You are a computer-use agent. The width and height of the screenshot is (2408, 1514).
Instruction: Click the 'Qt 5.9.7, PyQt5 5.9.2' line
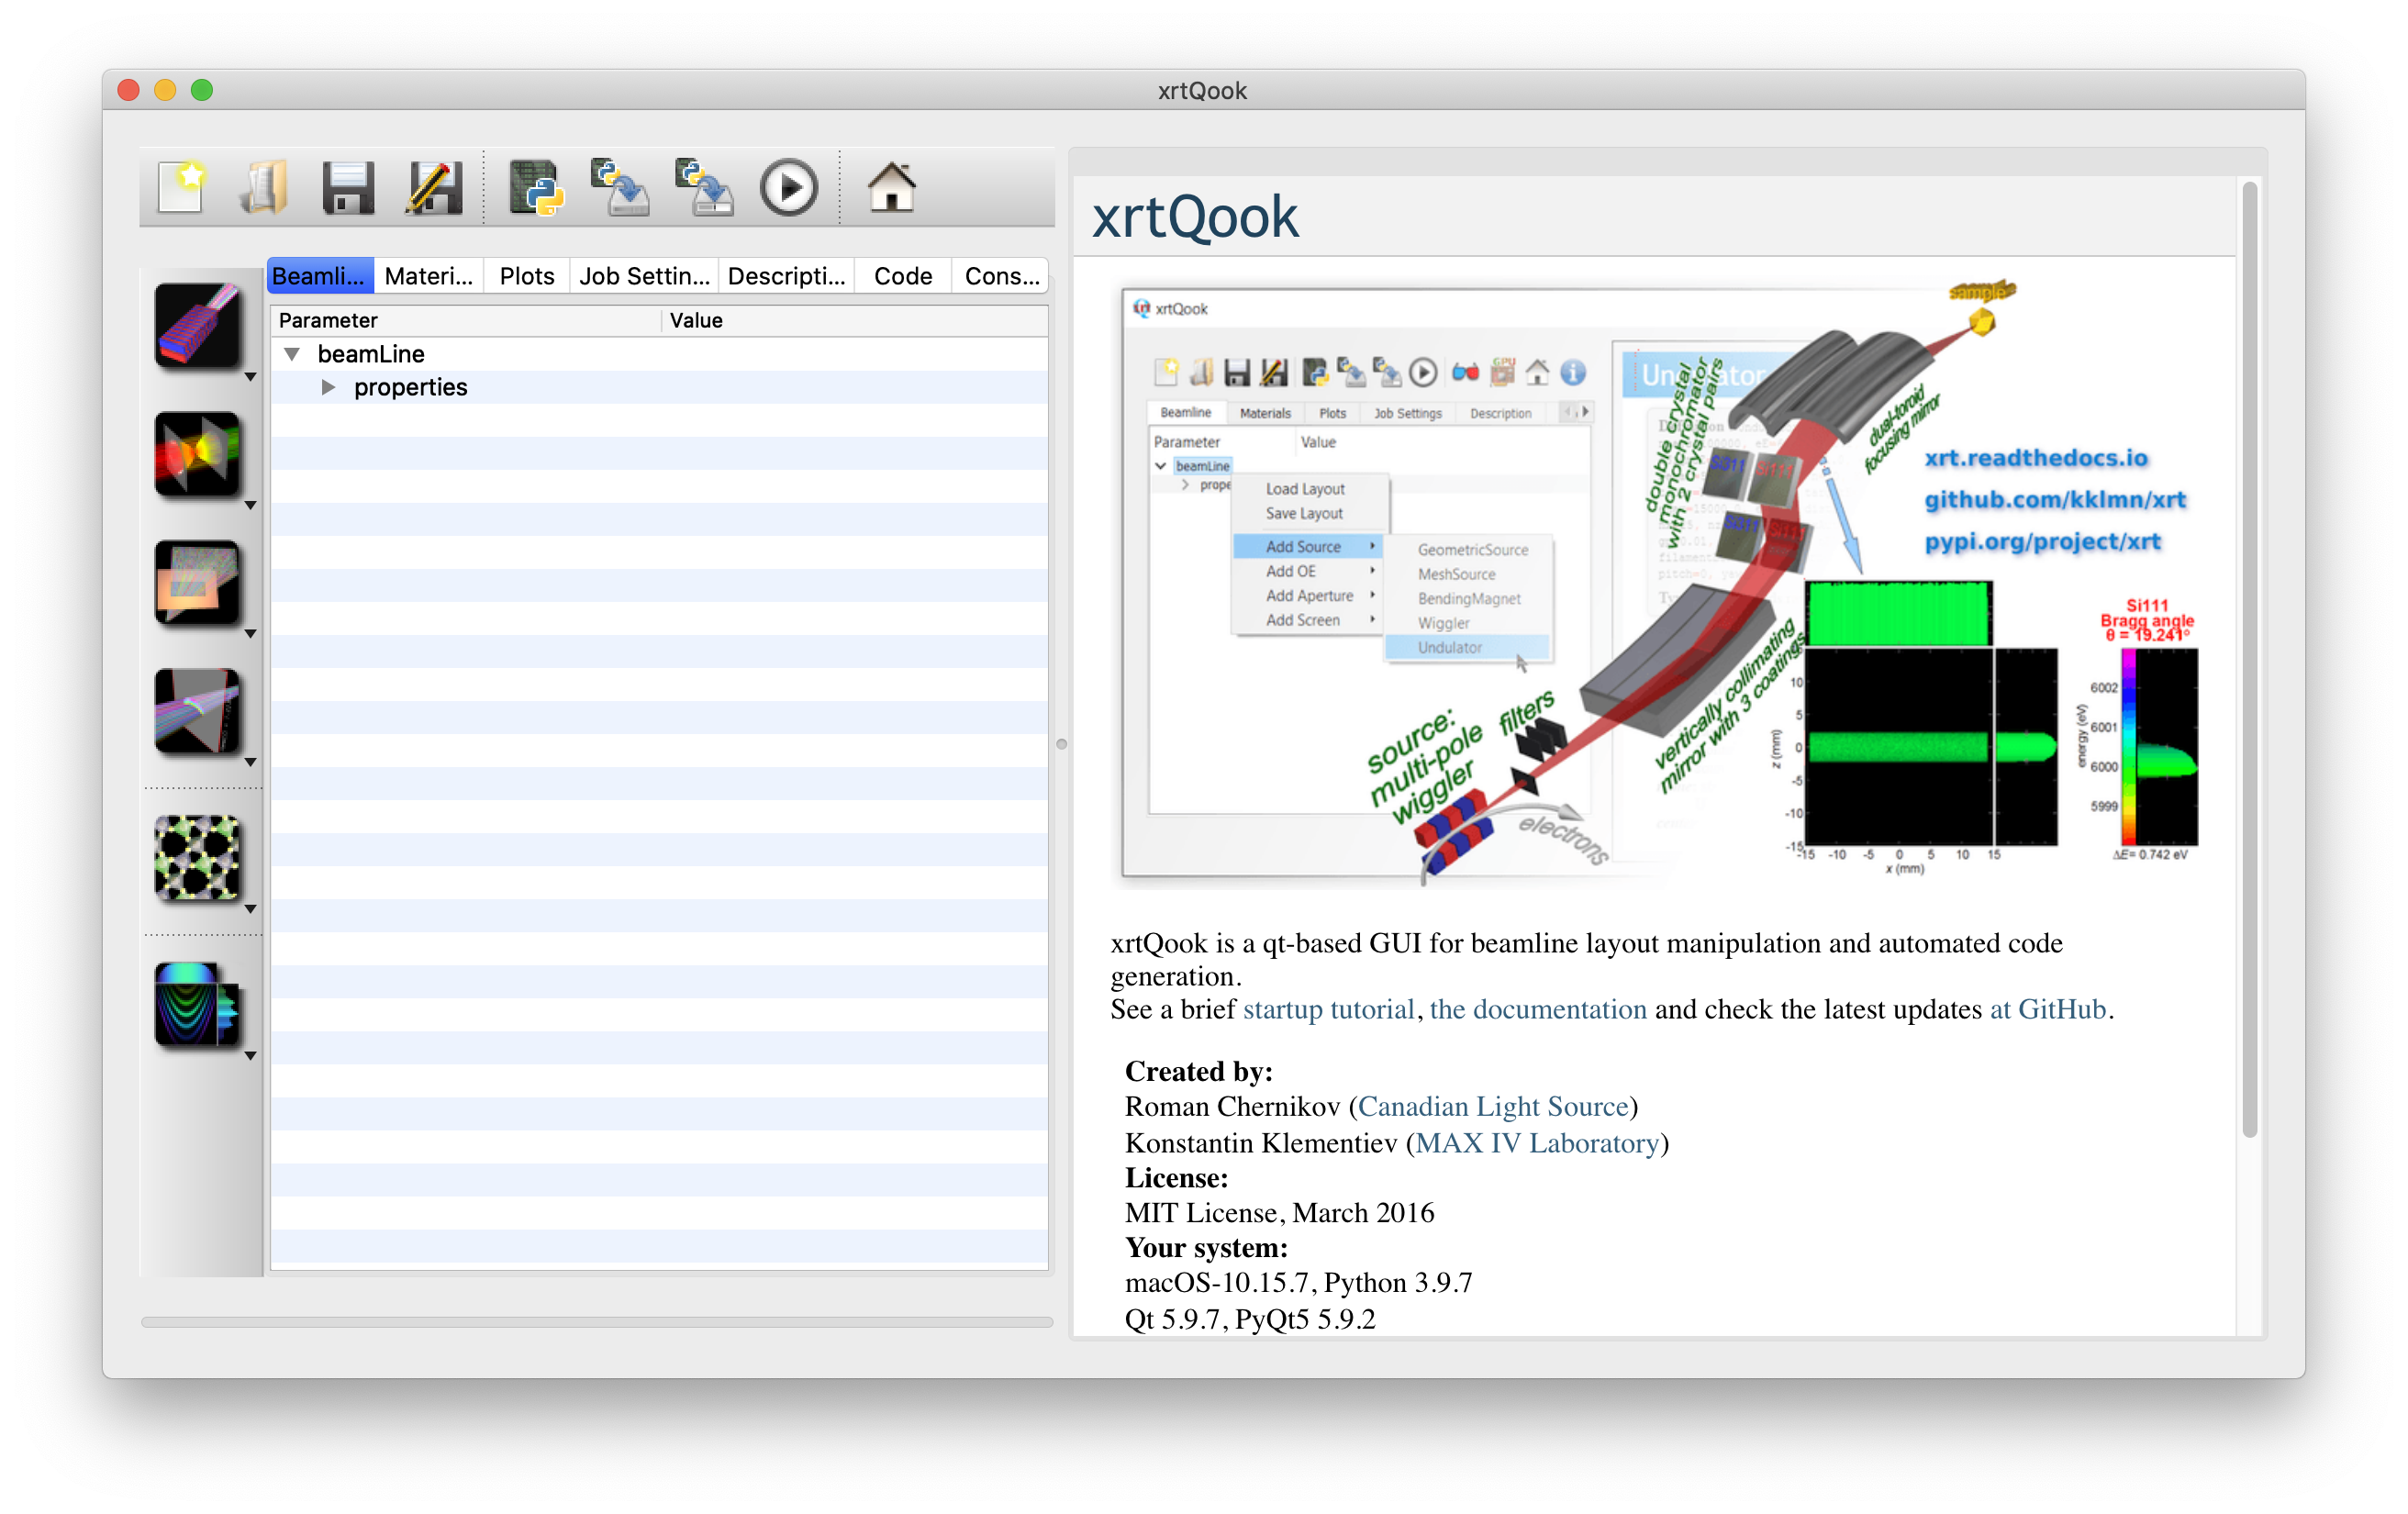pos(1250,1319)
